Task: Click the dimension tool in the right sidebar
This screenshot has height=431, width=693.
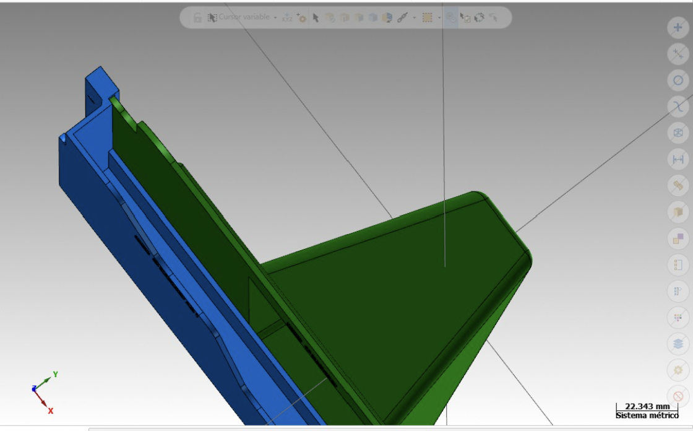Action: pos(678,159)
